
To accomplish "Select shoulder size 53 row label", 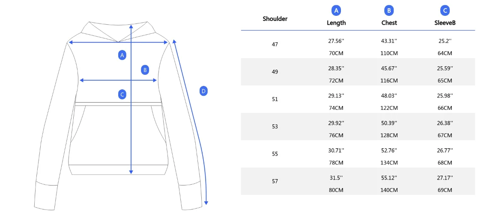I will coord(275,127).
